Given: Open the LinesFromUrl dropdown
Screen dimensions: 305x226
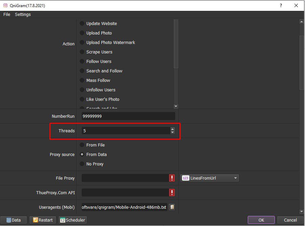Looking at the screenshot, I should [x=209, y=178].
